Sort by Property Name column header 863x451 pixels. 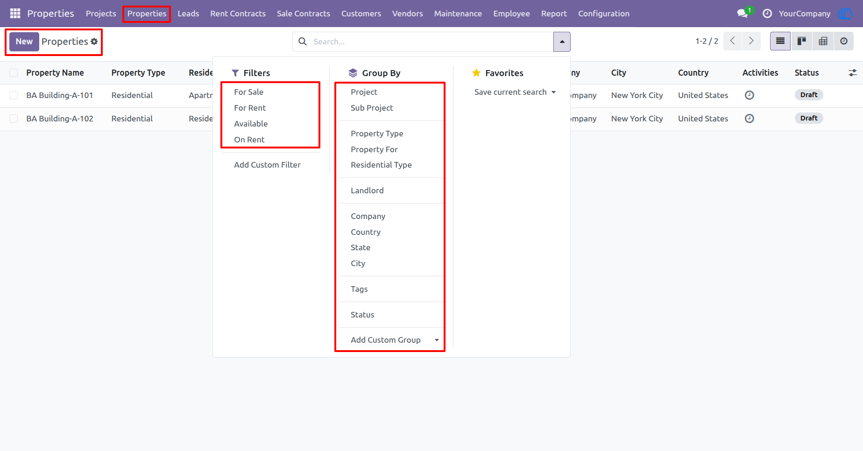click(55, 73)
